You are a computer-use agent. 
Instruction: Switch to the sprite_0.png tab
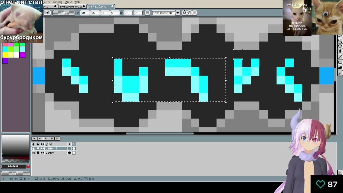tap(100, 6)
